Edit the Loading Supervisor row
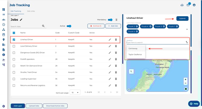This screenshot has height=109, width=202. [110, 79]
